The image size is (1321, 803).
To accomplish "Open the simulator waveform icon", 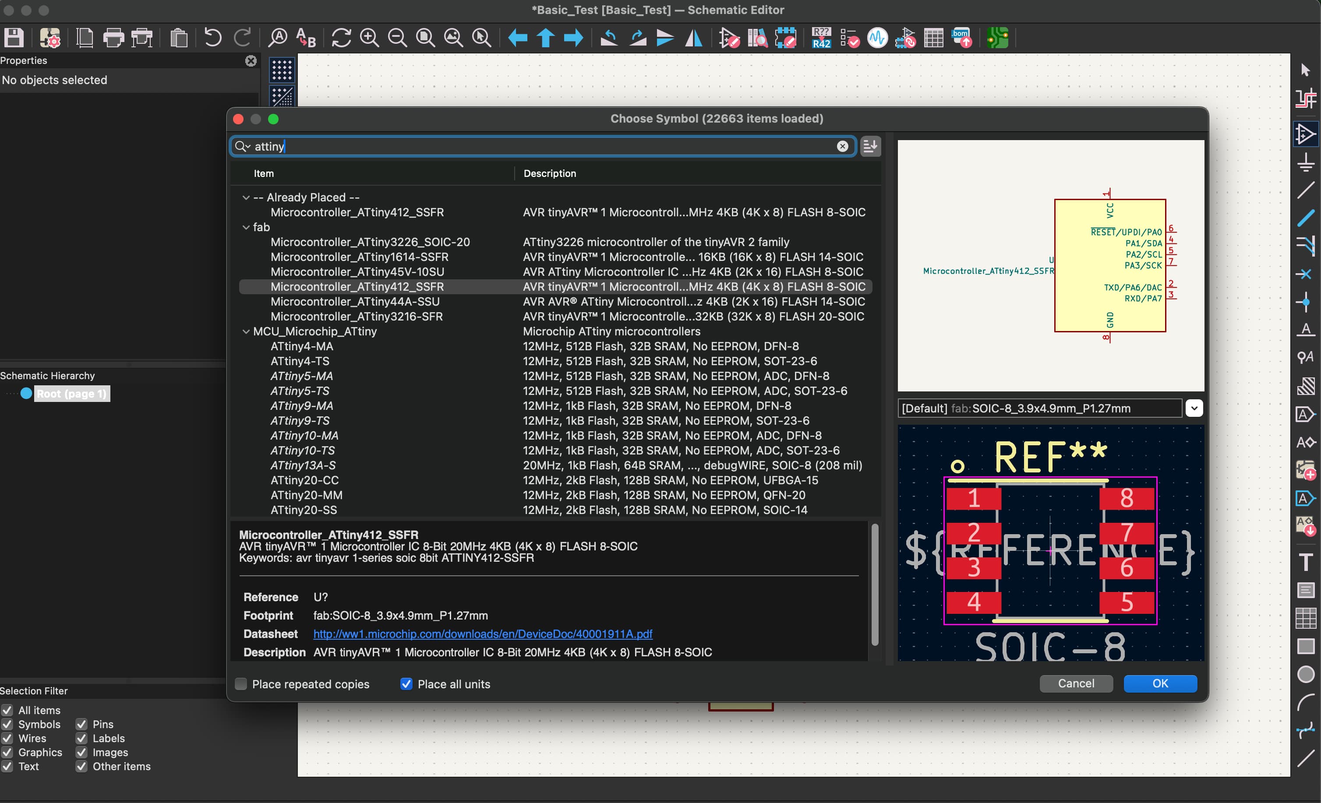I will (877, 38).
